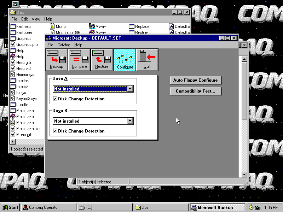Click the scroll down arrow behind Backup window

tap(244, 174)
